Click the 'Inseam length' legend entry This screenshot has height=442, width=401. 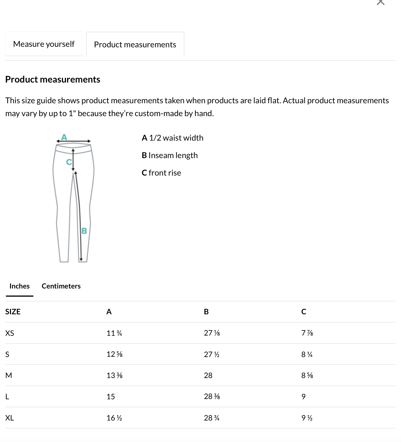tap(170, 155)
